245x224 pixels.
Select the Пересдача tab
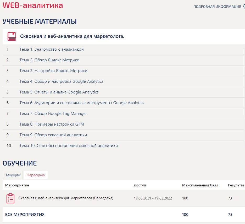coord(36,175)
